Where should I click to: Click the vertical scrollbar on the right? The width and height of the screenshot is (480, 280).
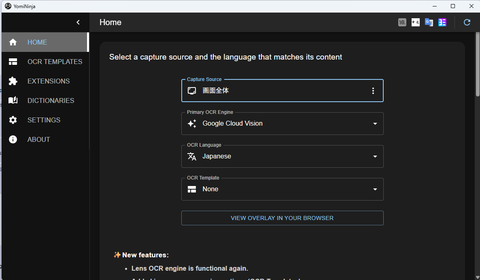click(x=478, y=65)
